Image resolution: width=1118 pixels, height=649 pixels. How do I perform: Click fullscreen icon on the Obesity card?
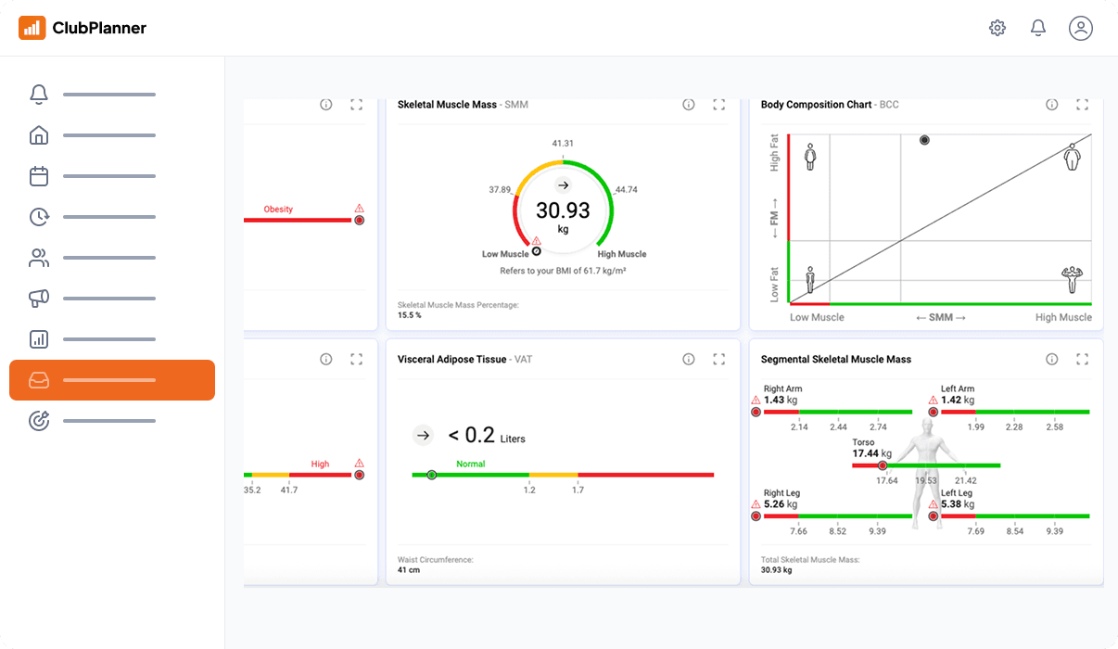pos(357,105)
